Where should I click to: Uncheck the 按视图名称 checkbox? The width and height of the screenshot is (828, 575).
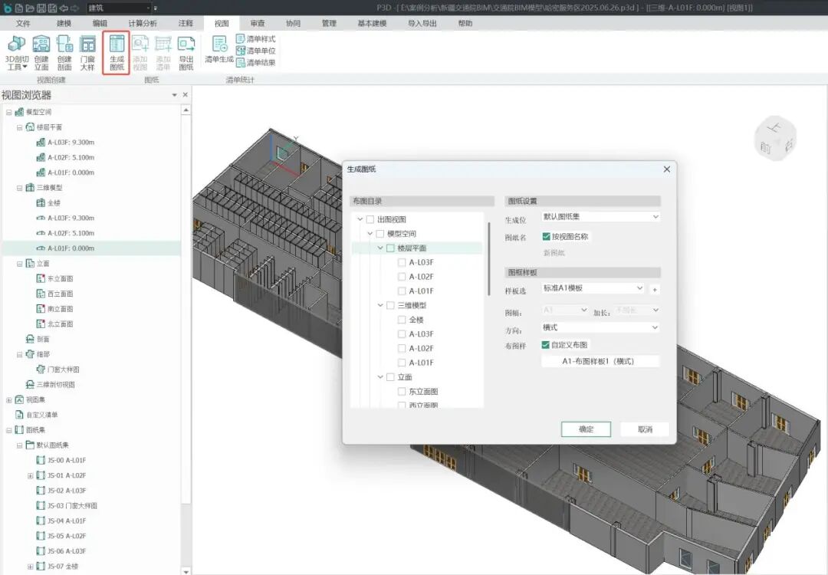click(x=547, y=236)
